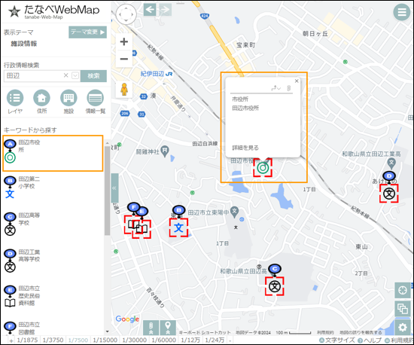Image resolution: width=414 pixels, height=345 pixels.
Task: Close the 田辺市役所 info popup
Action: point(297,81)
